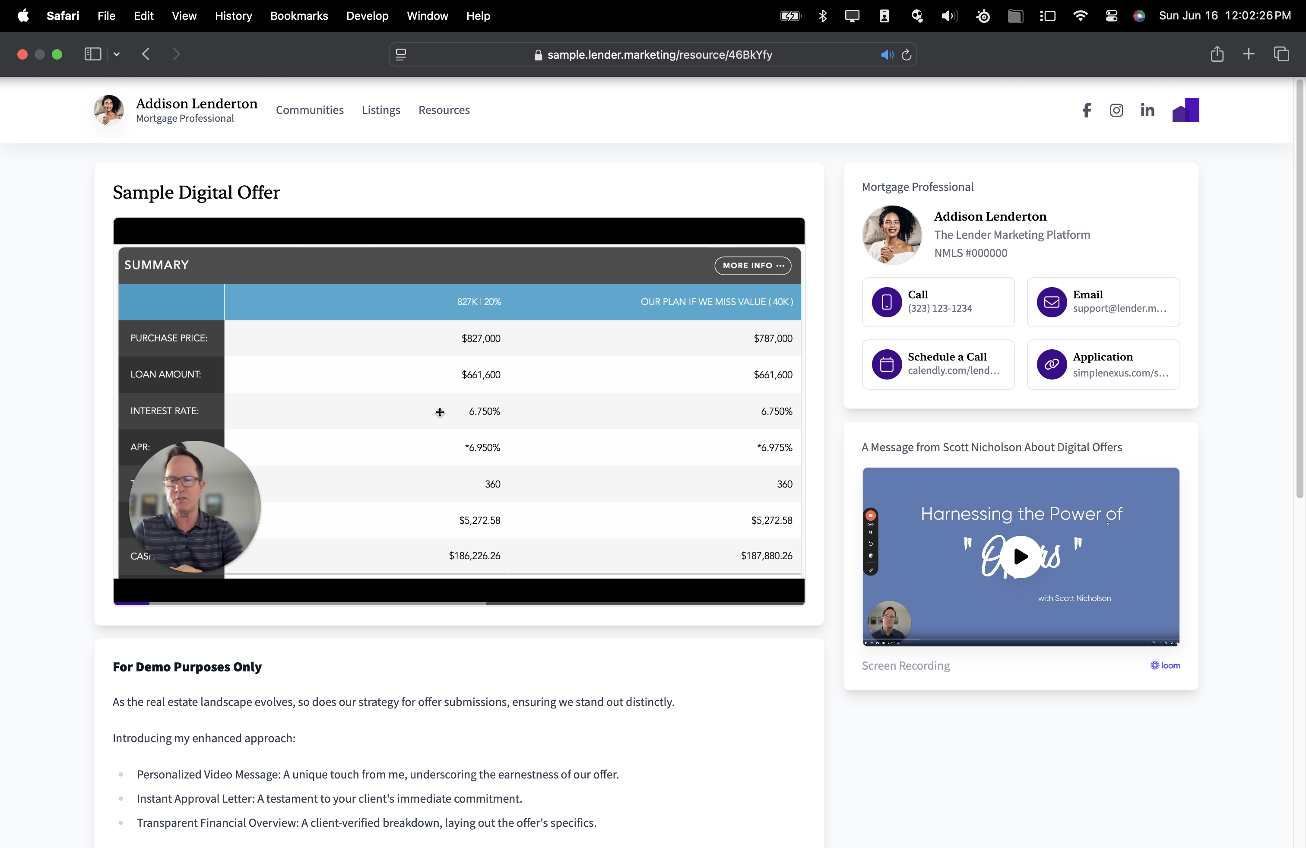Toggle the Safari sidebar
This screenshot has height=848, width=1306.
tap(93, 54)
